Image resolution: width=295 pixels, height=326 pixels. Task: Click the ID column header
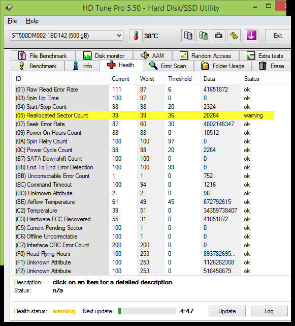(60, 79)
